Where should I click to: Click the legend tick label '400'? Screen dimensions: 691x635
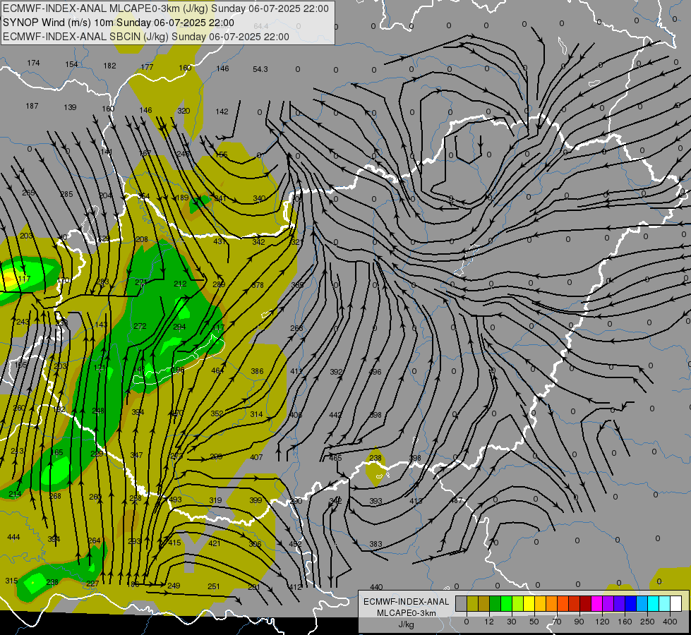[670, 622]
